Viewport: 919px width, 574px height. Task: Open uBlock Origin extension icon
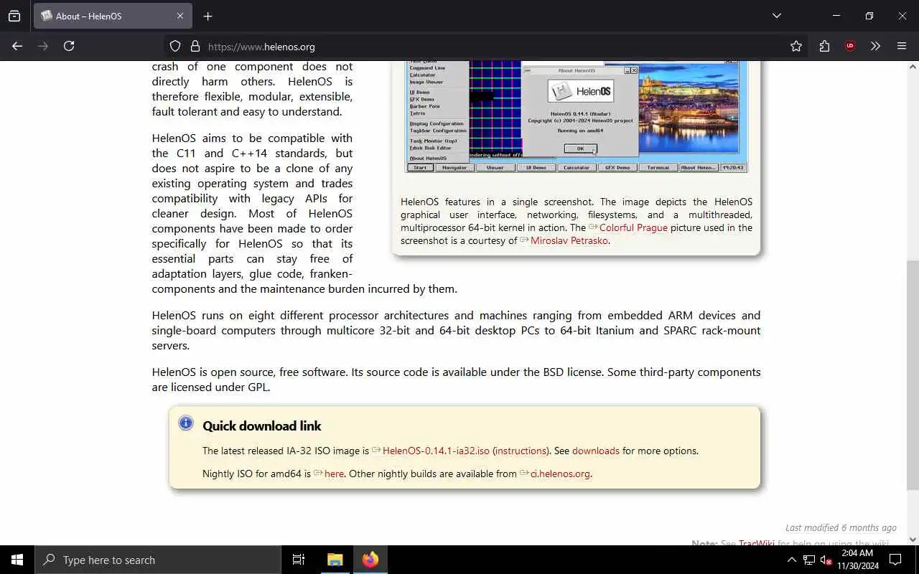click(850, 46)
